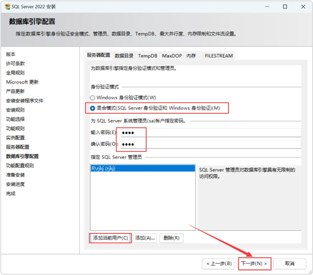Click 服务器配置 step in left sidebar
The height and width of the screenshot is (275, 313).
[18, 147]
